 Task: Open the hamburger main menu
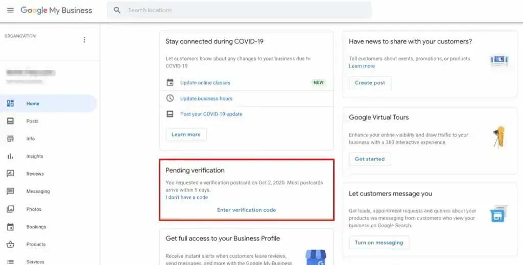click(10, 10)
